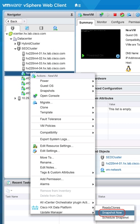Image resolution: width=140 pixels, height=224 pixels.
Task: Select hx220m4-04.hx.lab.cisco.com host
Action: 45,68
